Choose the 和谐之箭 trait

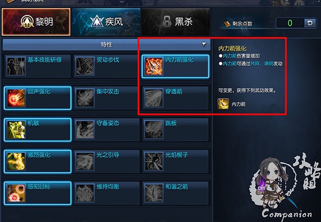click(x=175, y=193)
